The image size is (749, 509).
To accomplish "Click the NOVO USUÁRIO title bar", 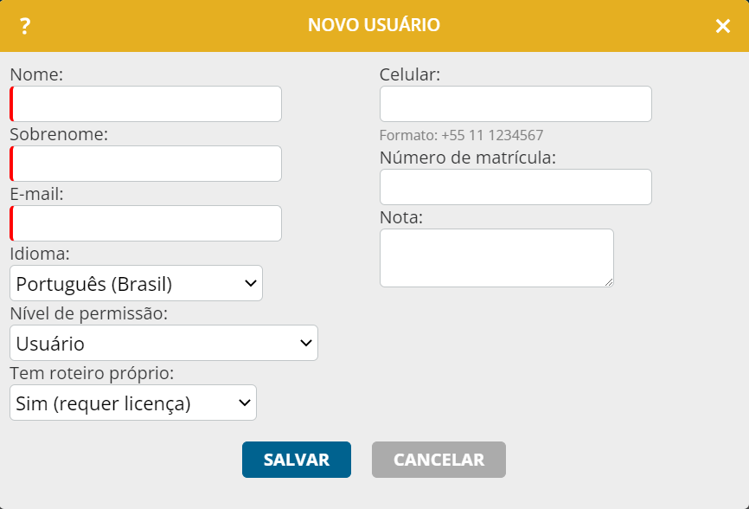I will pos(374,25).
